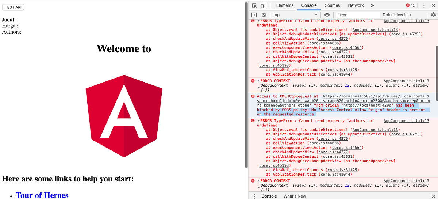Click the red error count badge 15

point(411,5)
